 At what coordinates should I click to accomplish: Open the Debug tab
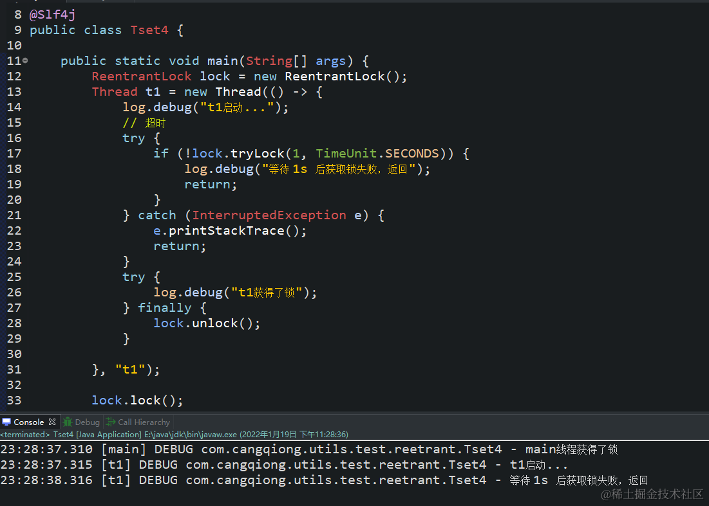(x=81, y=422)
